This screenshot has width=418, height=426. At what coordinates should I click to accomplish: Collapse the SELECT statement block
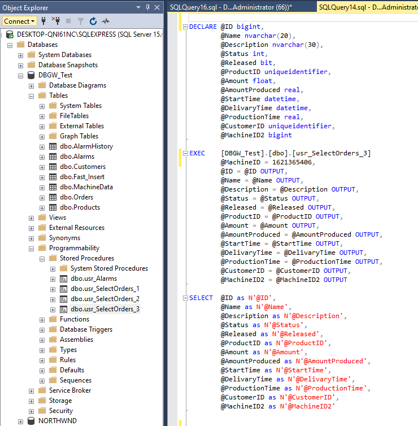[x=184, y=298]
